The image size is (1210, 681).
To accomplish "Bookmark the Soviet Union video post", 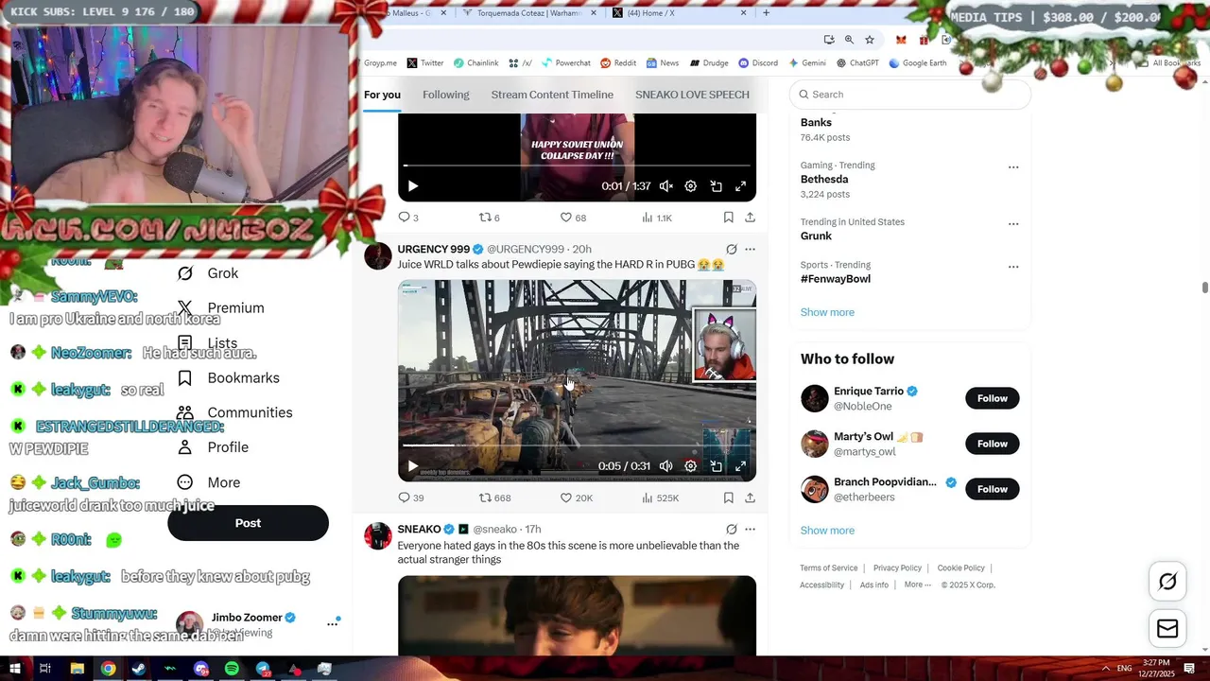I will (x=728, y=218).
